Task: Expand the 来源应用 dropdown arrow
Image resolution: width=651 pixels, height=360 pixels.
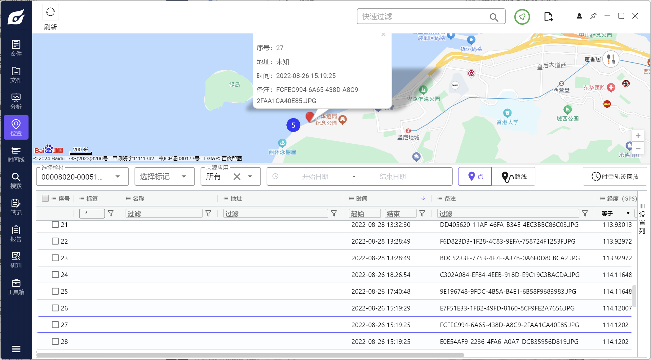Action: click(250, 176)
